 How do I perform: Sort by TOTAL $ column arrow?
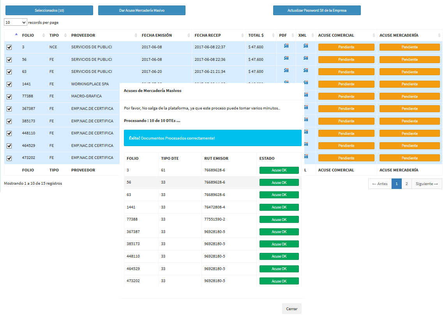(273, 35)
